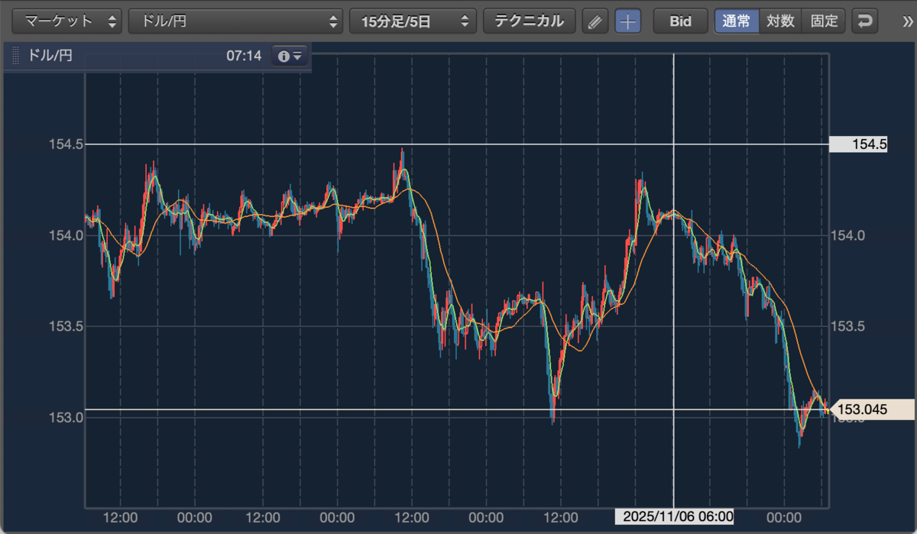Toggle the crosshair cursor icon
917x534 pixels.
(x=628, y=21)
